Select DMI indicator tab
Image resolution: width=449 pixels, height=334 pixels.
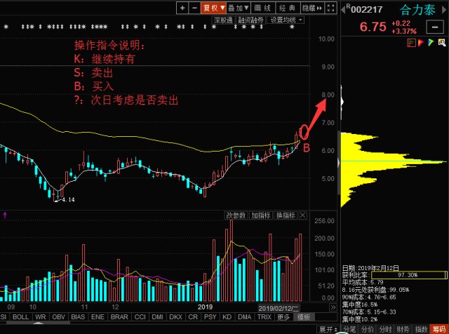157,317
